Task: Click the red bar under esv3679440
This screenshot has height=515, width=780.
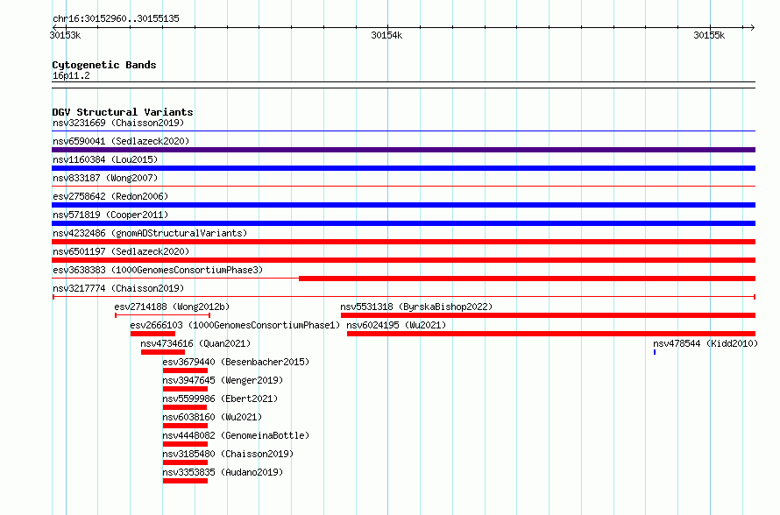Action: (185, 370)
